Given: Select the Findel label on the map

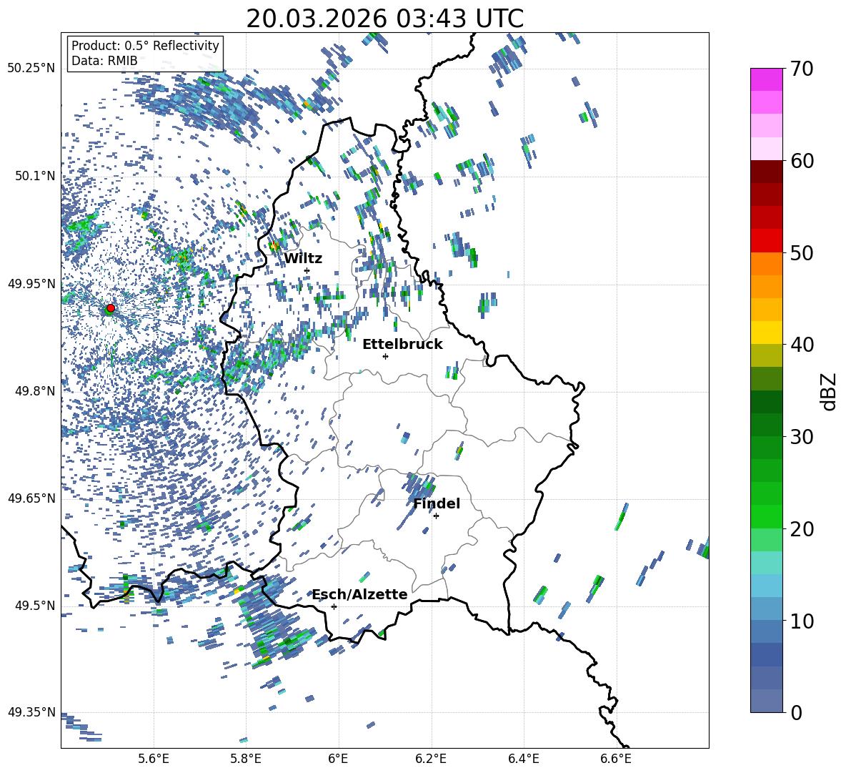Looking at the screenshot, I should [x=436, y=503].
